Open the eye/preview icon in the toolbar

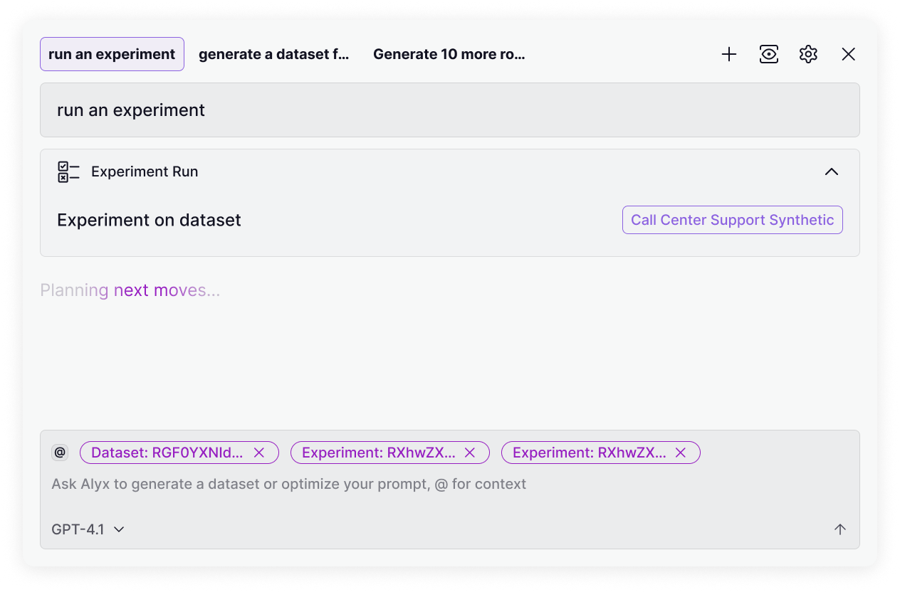click(769, 54)
